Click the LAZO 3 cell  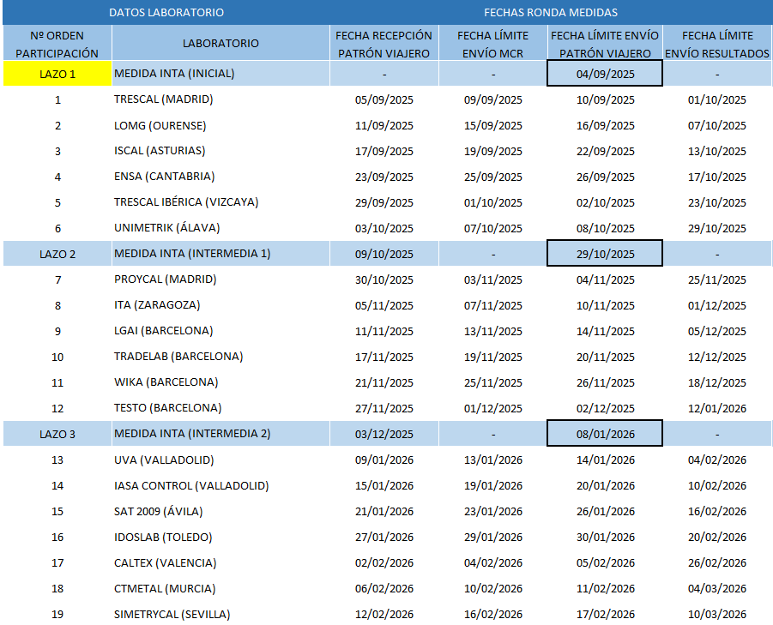[x=57, y=434]
